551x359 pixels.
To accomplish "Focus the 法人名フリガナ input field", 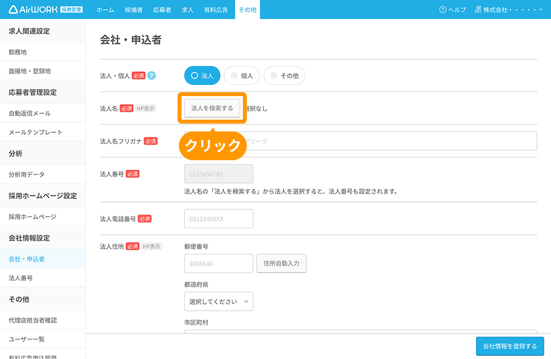I will click(360, 141).
